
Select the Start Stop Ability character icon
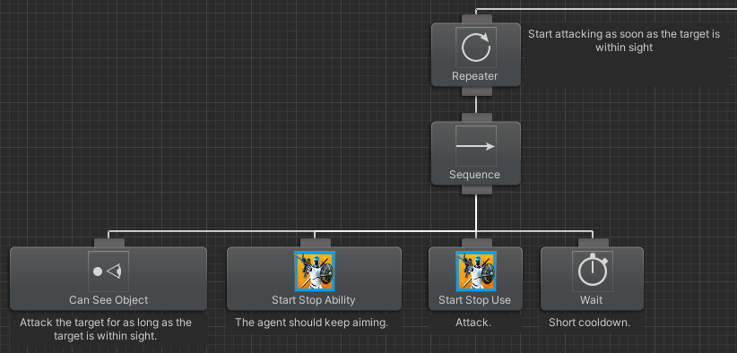click(x=315, y=271)
